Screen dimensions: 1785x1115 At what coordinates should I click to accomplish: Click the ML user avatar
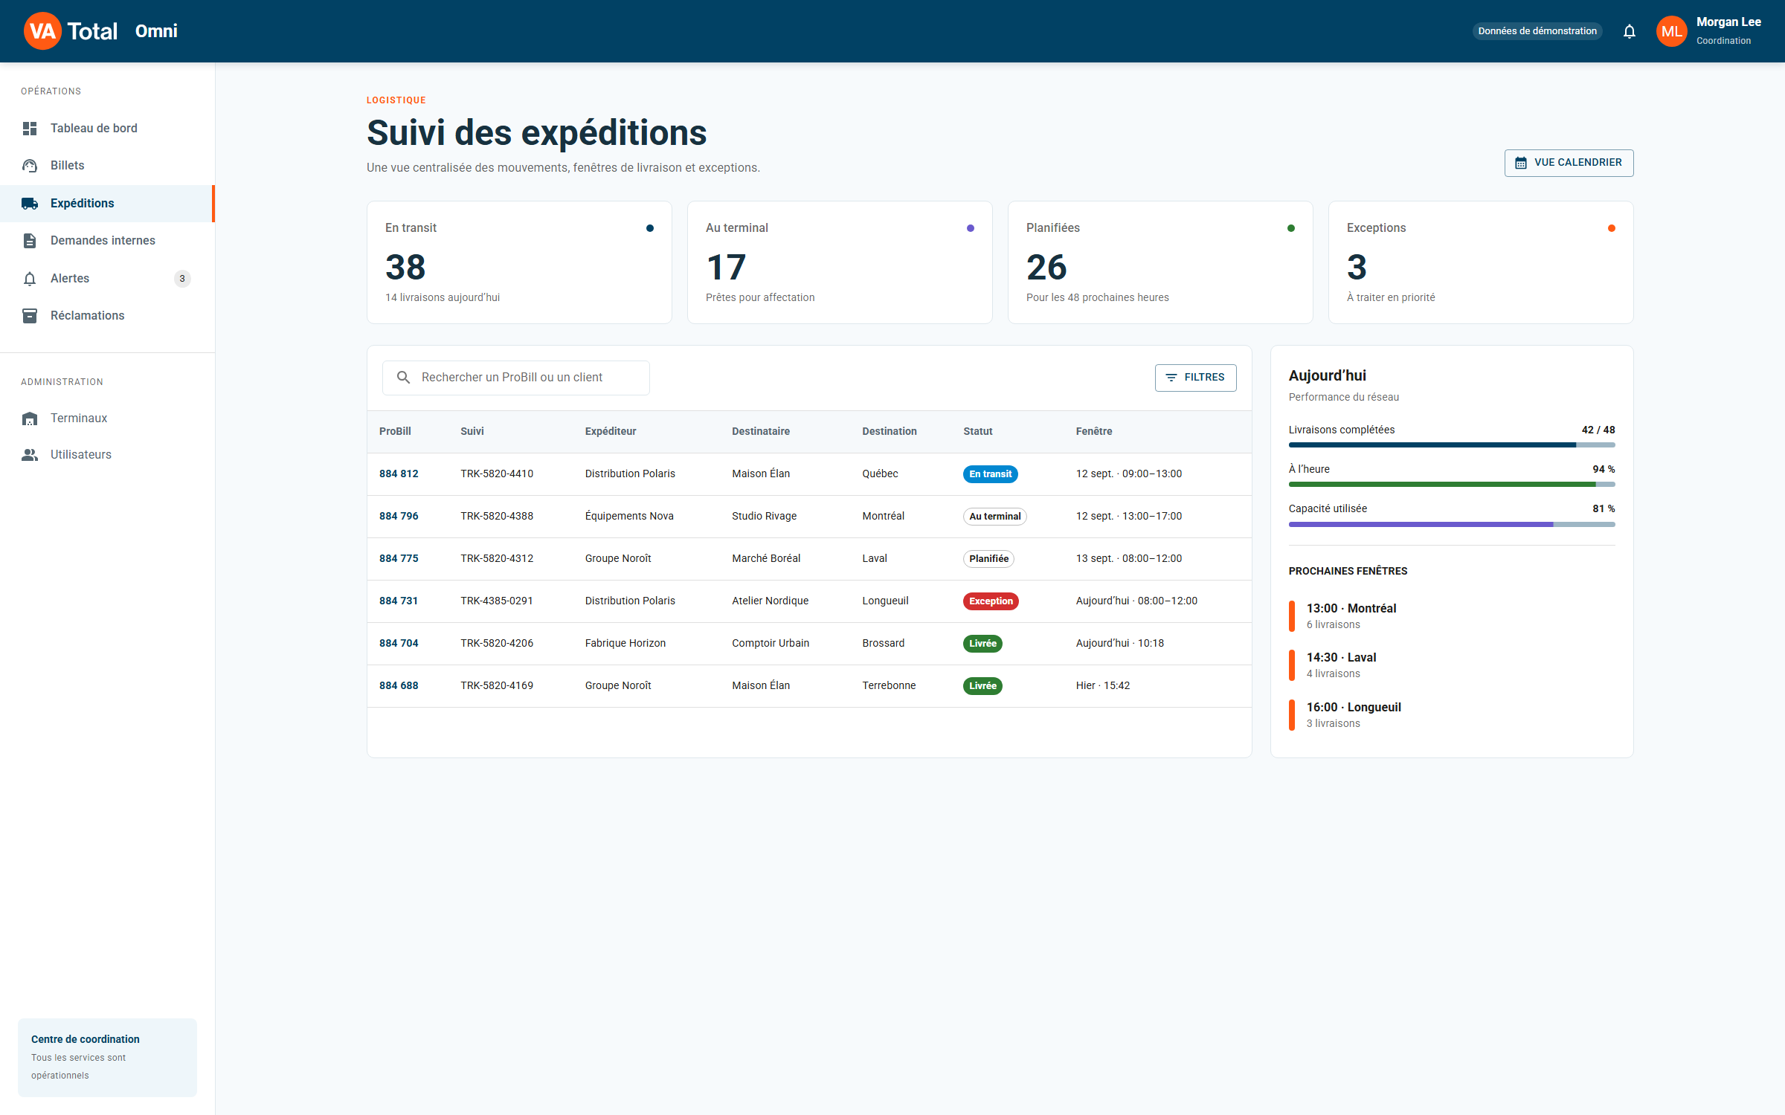pos(1671,31)
